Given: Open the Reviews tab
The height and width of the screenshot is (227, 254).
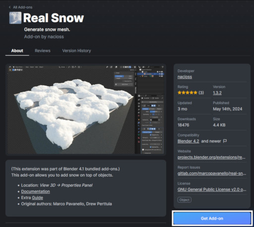Looking at the screenshot, I should click(43, 51).
